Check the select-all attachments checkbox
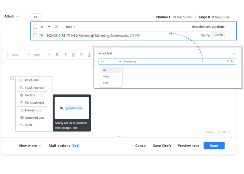The image size is (244, 174). click(35, 27)
